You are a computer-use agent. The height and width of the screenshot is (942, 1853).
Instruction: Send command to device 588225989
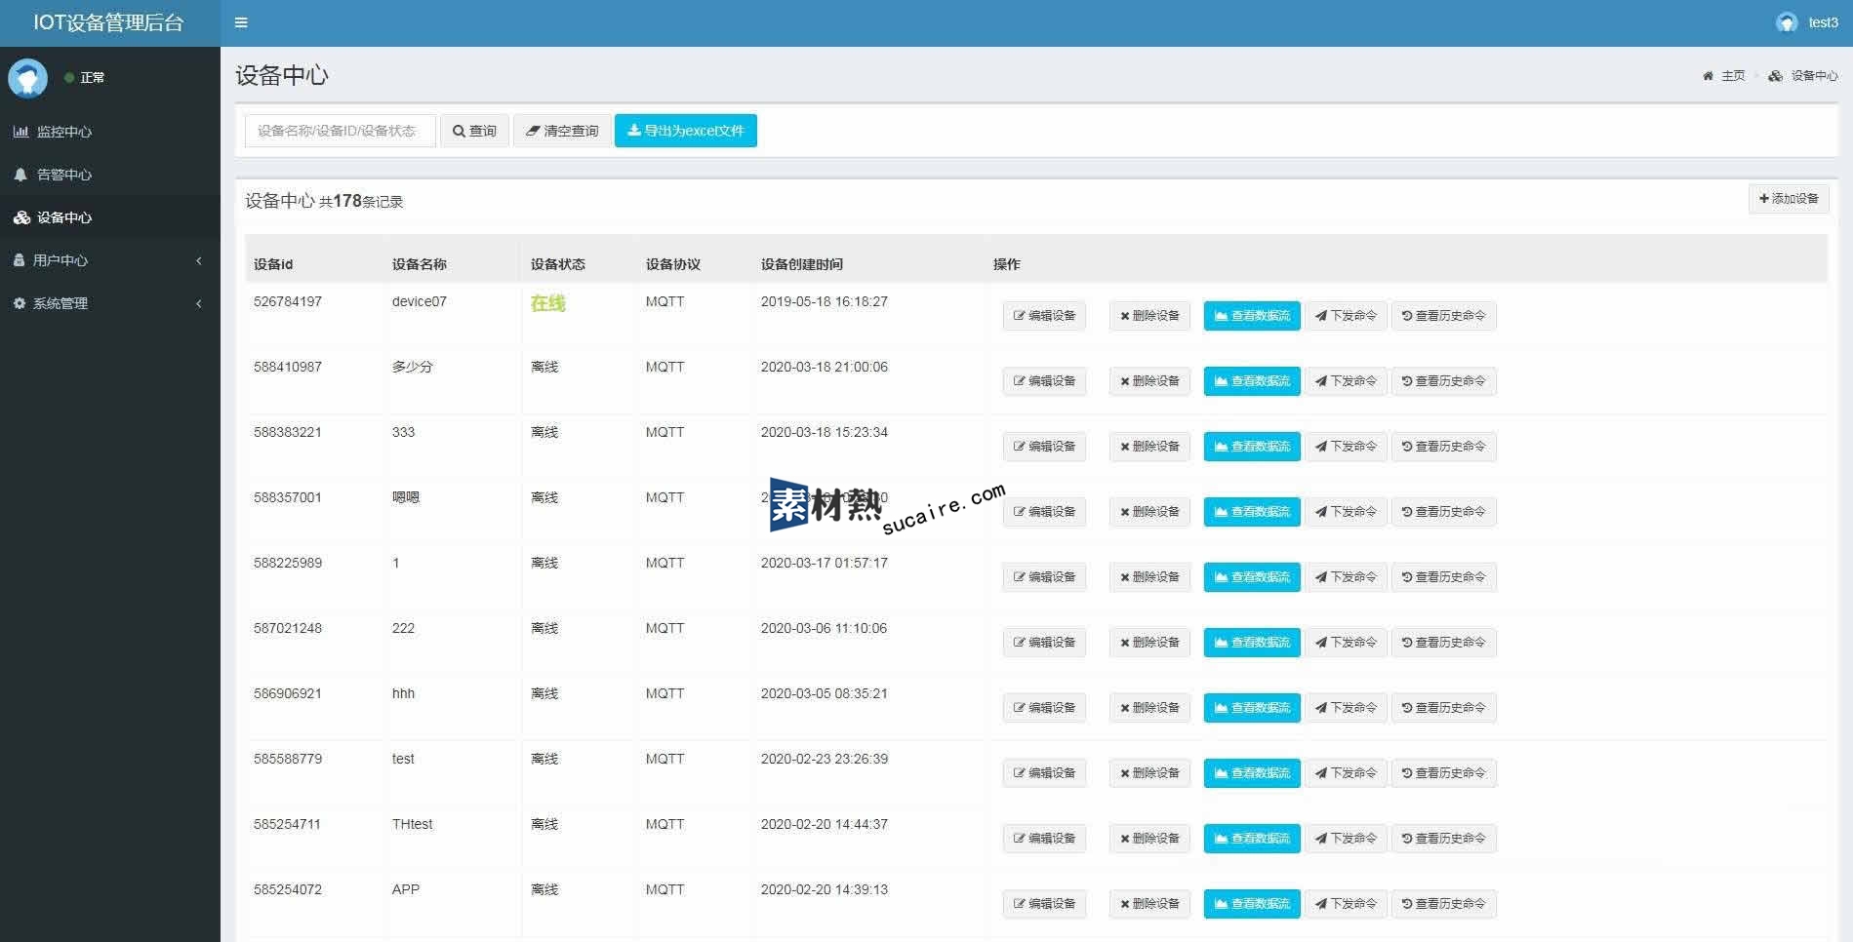point(1346,577)
